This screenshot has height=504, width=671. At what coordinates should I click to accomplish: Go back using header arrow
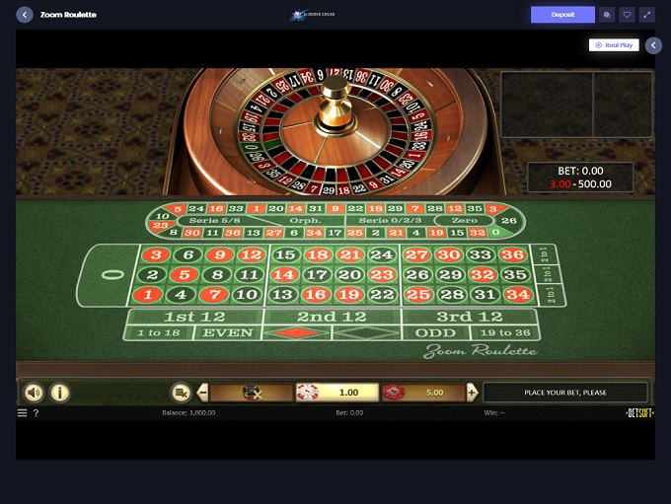coord(25,15)
